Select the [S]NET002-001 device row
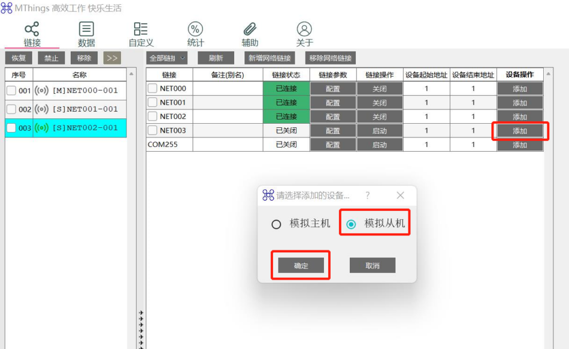The width and height of the screenshot is (569, 349). click(x=66, y=128)
